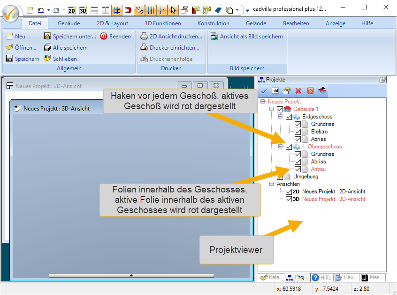Open the undo history dropdown arrow

pos(48,10)
